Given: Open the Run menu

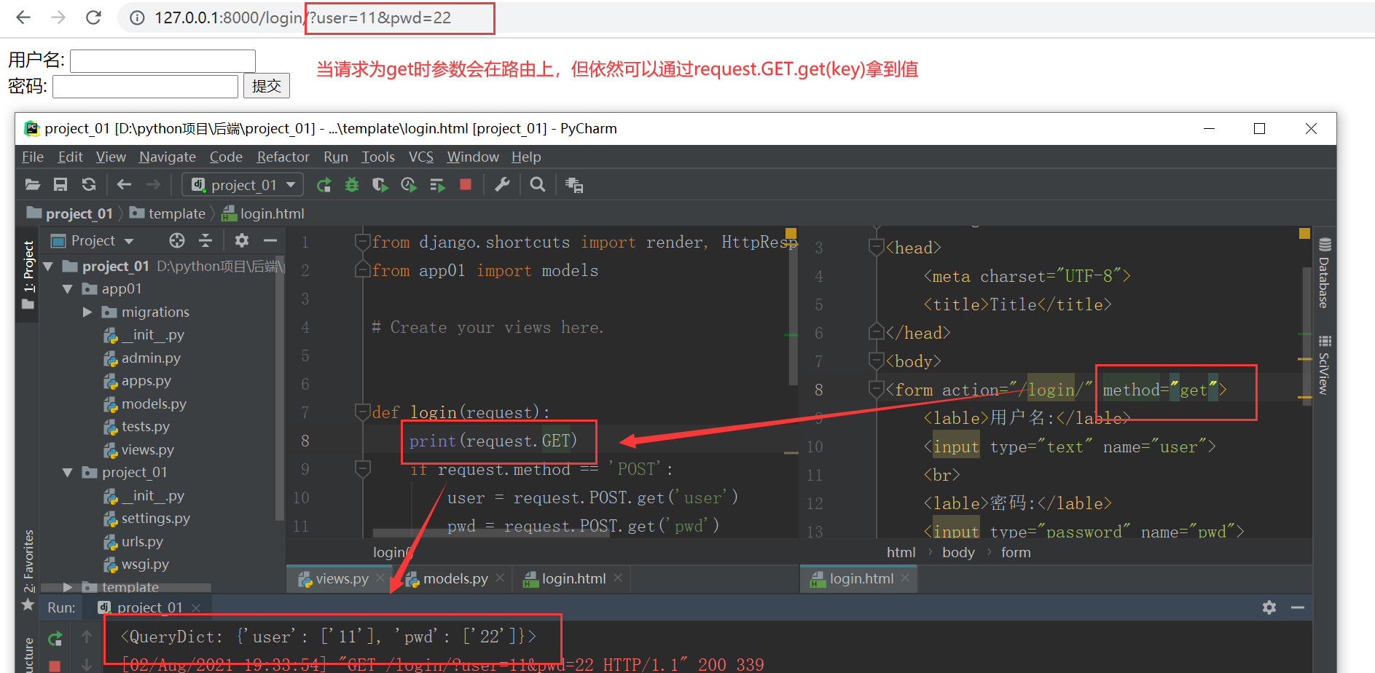Looking at the screenshot, I should pyautogui.click(x=336, y=157).
